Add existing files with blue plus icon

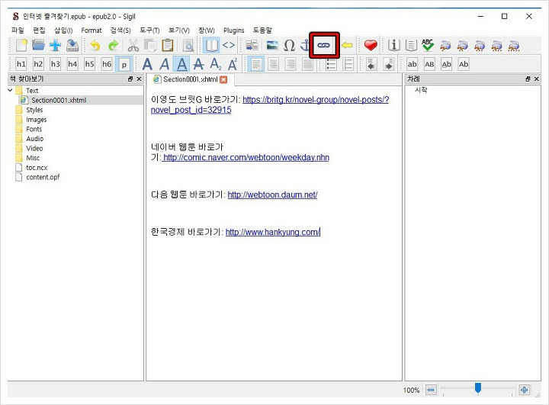click(x=55, y=46)
